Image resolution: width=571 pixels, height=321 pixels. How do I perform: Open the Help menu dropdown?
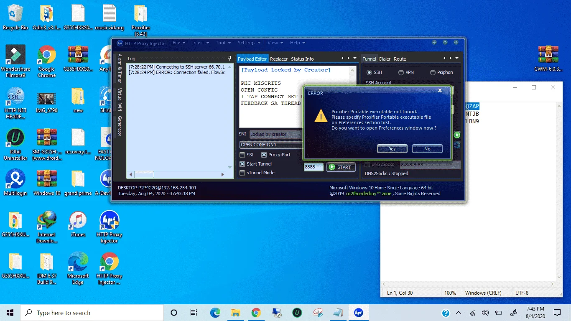coord(297,43)
